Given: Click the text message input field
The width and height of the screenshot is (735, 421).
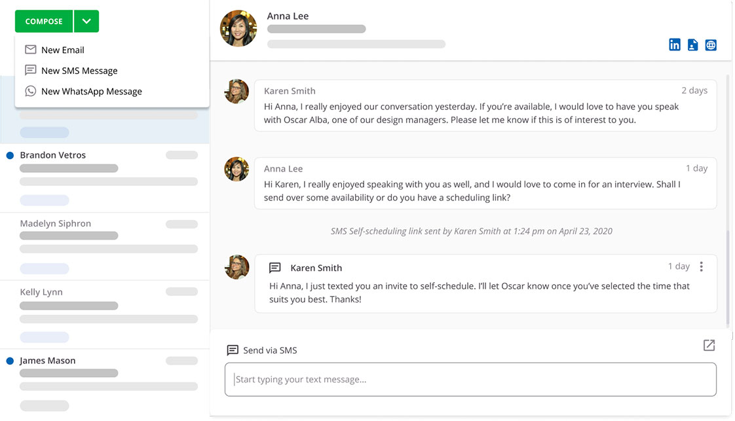Looking at the screenshot, I should point(470,380).
